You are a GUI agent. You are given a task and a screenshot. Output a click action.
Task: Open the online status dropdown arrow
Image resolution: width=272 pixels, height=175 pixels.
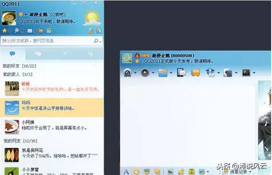pos(26,15)
